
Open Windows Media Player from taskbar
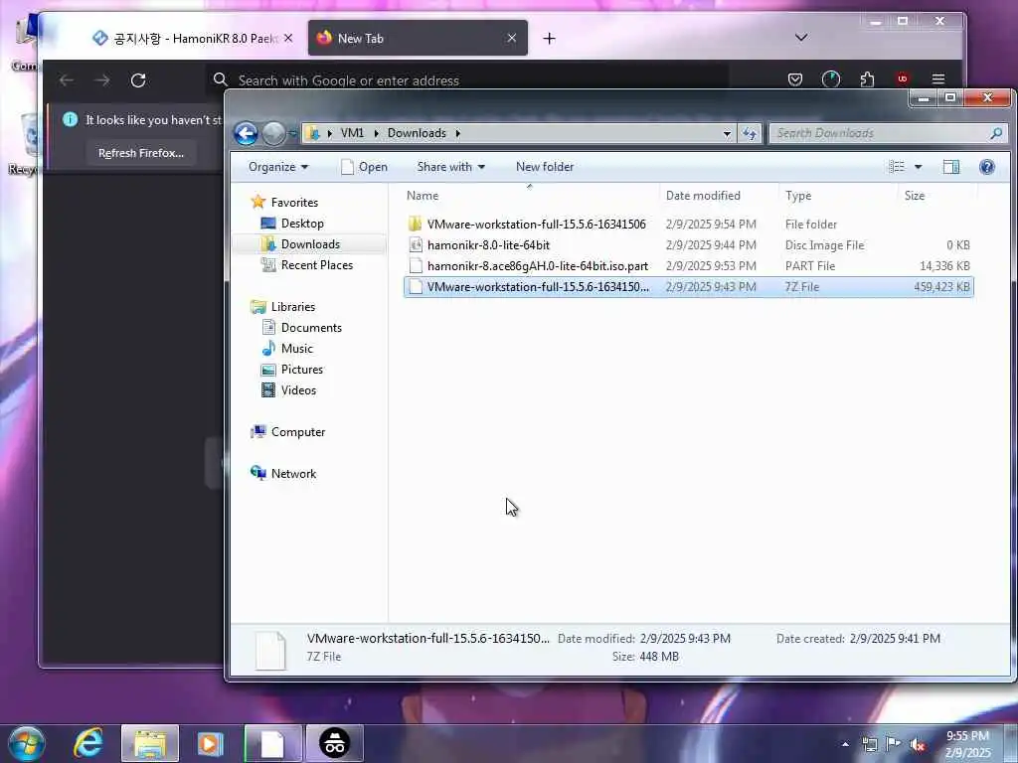click(x=210, y=743)
